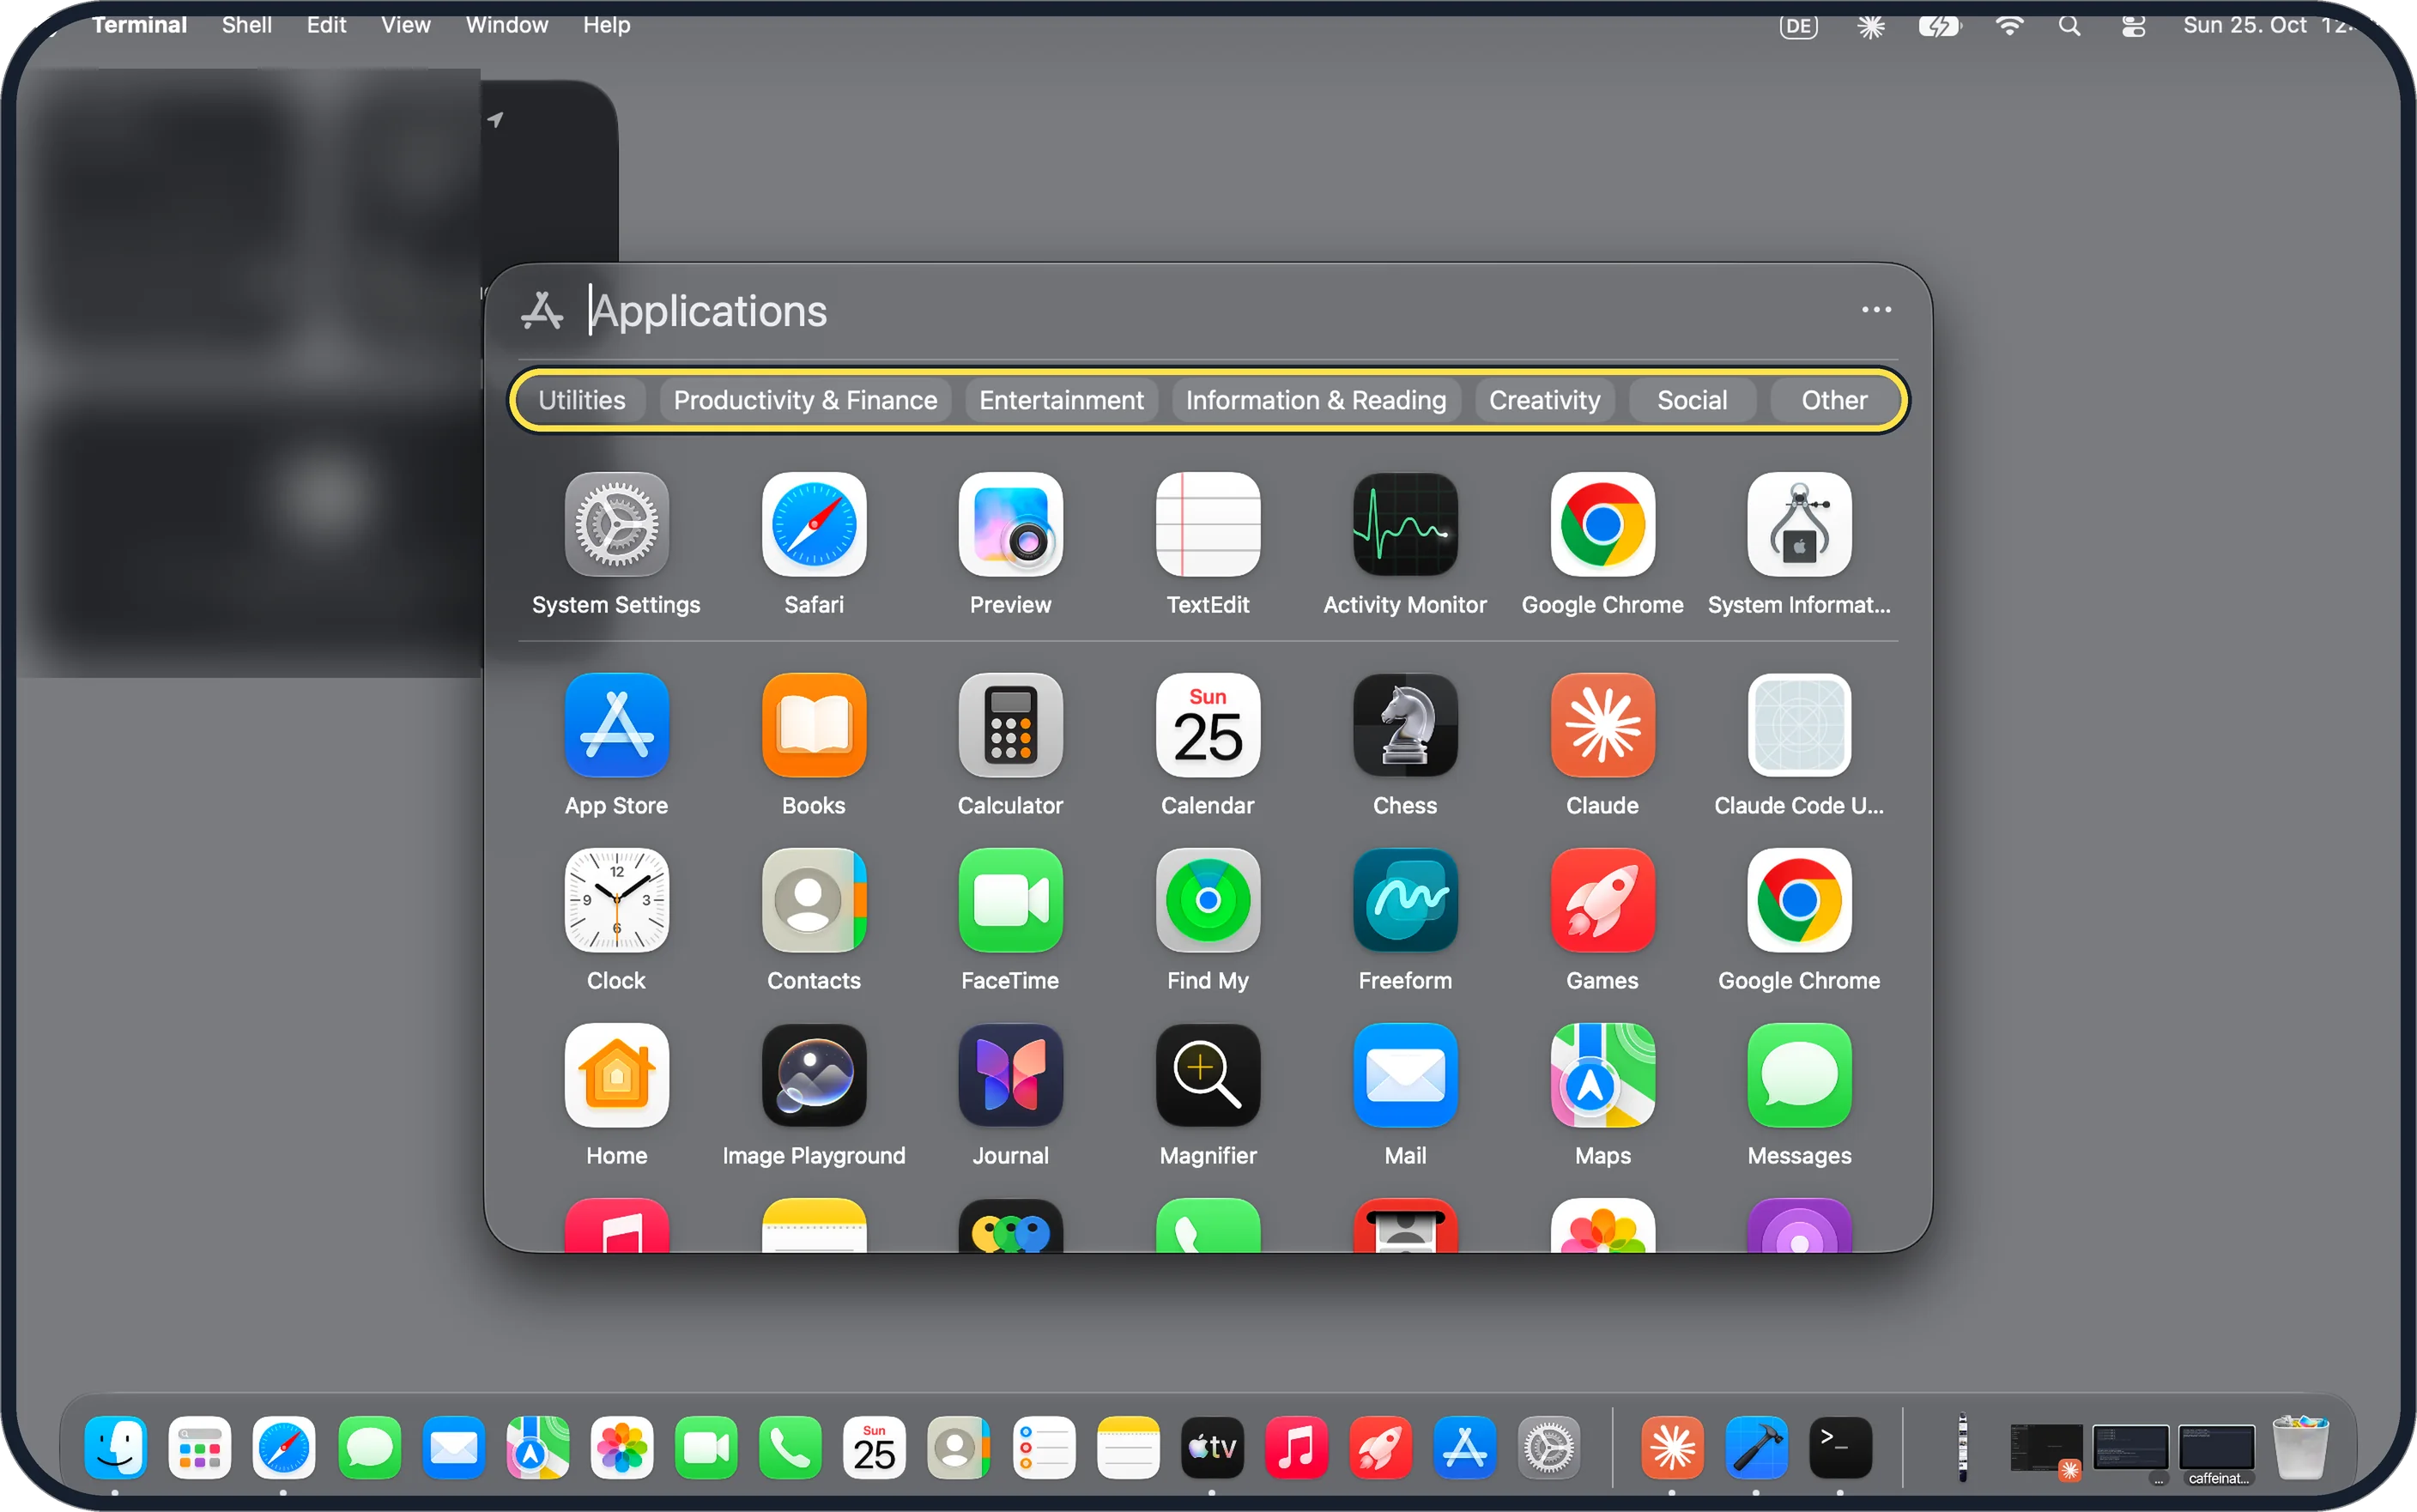Launch the Chess app
Screen dimensions: 2417x1512
click(x=1405, y=725)
